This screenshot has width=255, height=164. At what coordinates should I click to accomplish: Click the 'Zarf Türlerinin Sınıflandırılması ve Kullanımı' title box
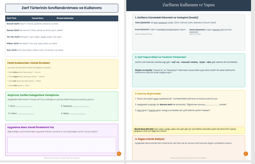point(61,8)
